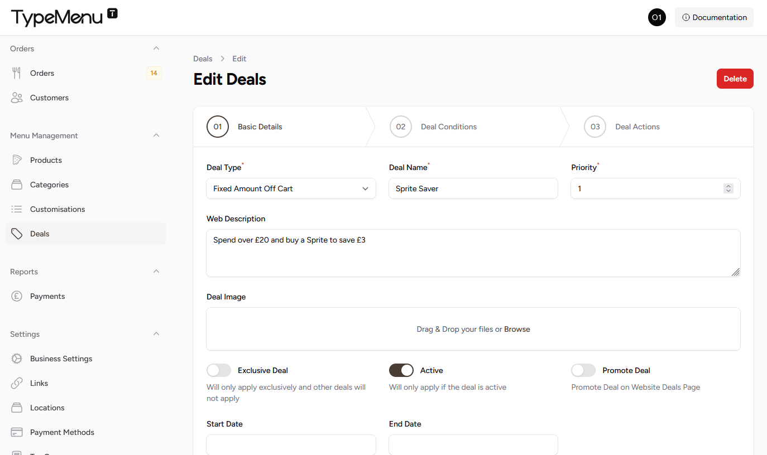
Task: Open the Documentation page
Action: [714, 17]
